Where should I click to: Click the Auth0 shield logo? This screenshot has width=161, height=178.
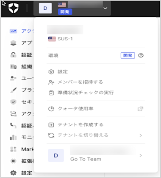click(14, 8)
